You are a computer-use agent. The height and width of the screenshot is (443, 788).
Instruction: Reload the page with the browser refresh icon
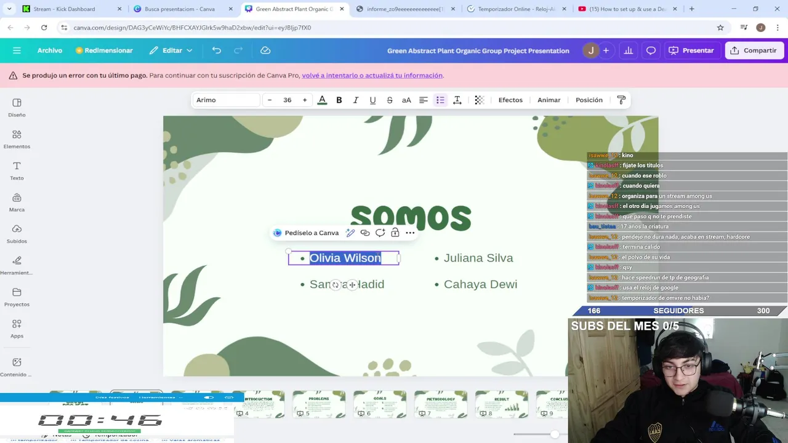pyautogui.click(x=44, y=28)
